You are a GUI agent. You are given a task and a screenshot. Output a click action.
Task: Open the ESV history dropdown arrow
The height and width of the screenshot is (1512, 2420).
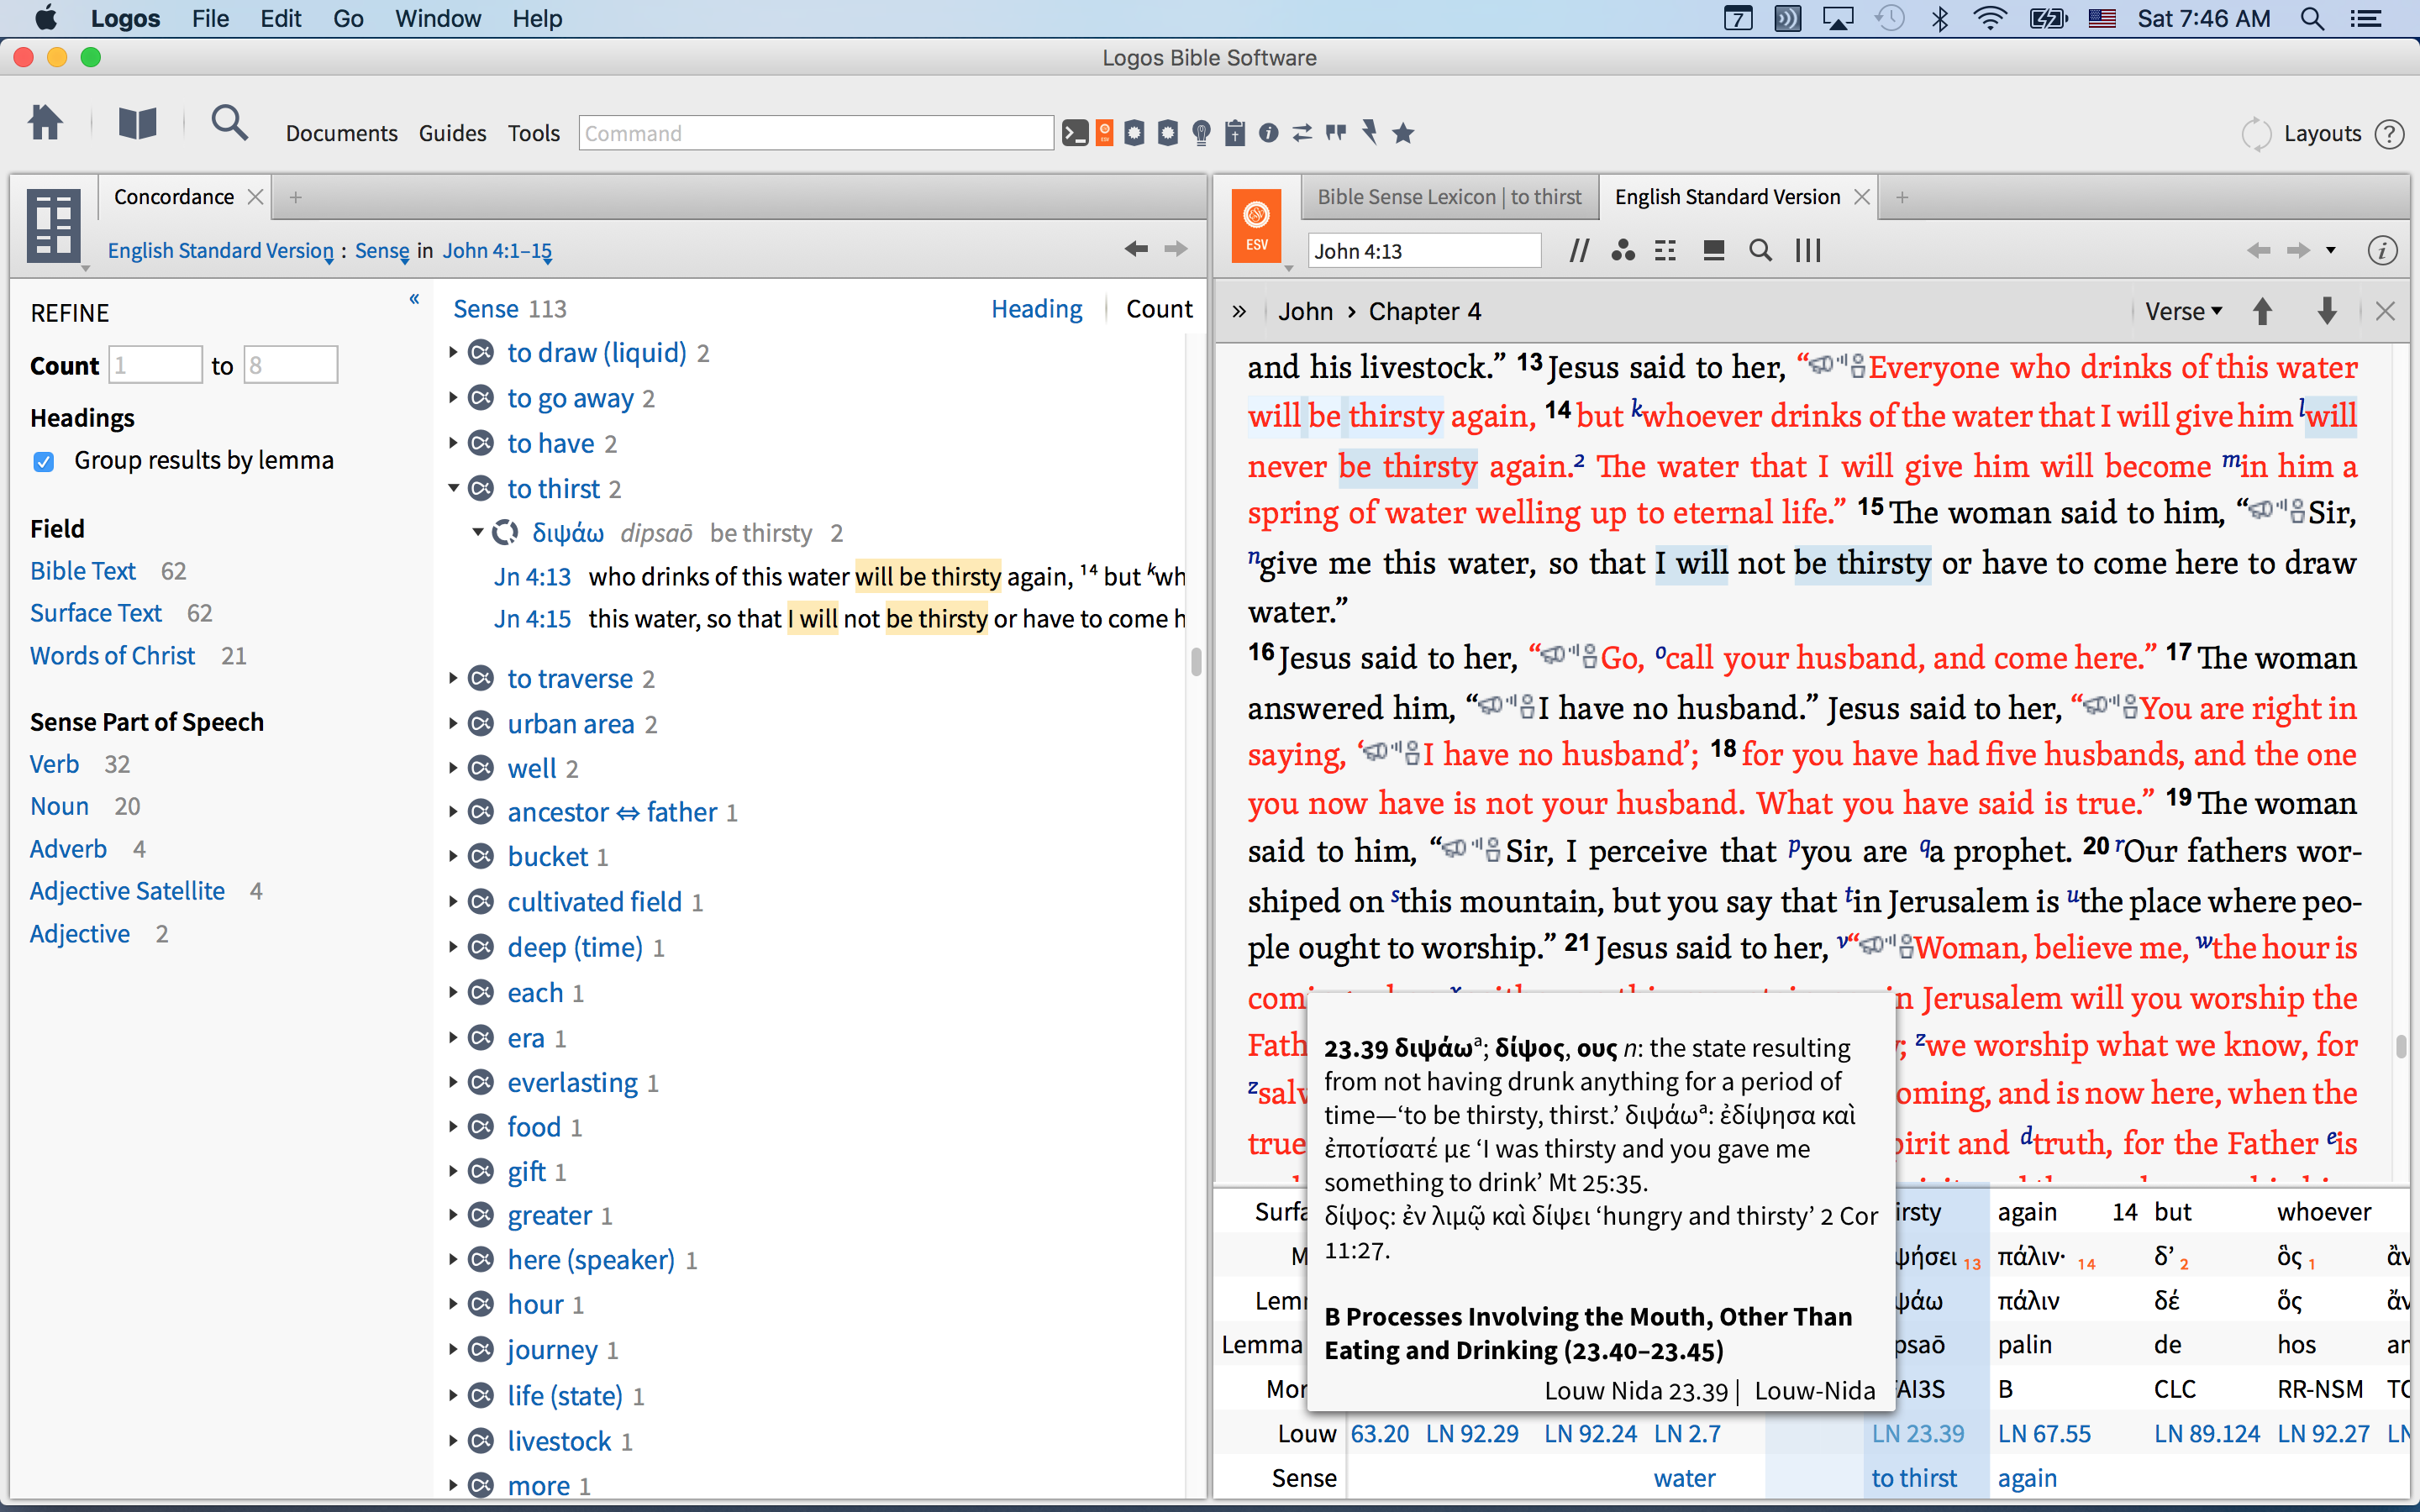(2331, 250)
